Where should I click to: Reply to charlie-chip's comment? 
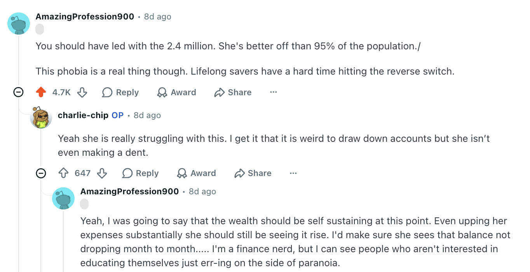click(x=140, y=173)
